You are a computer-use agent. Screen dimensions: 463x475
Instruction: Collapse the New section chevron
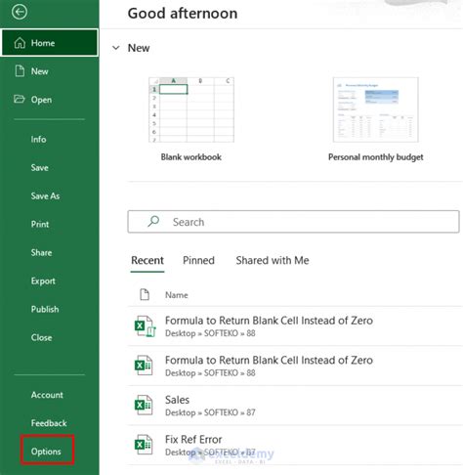point(116,48)
